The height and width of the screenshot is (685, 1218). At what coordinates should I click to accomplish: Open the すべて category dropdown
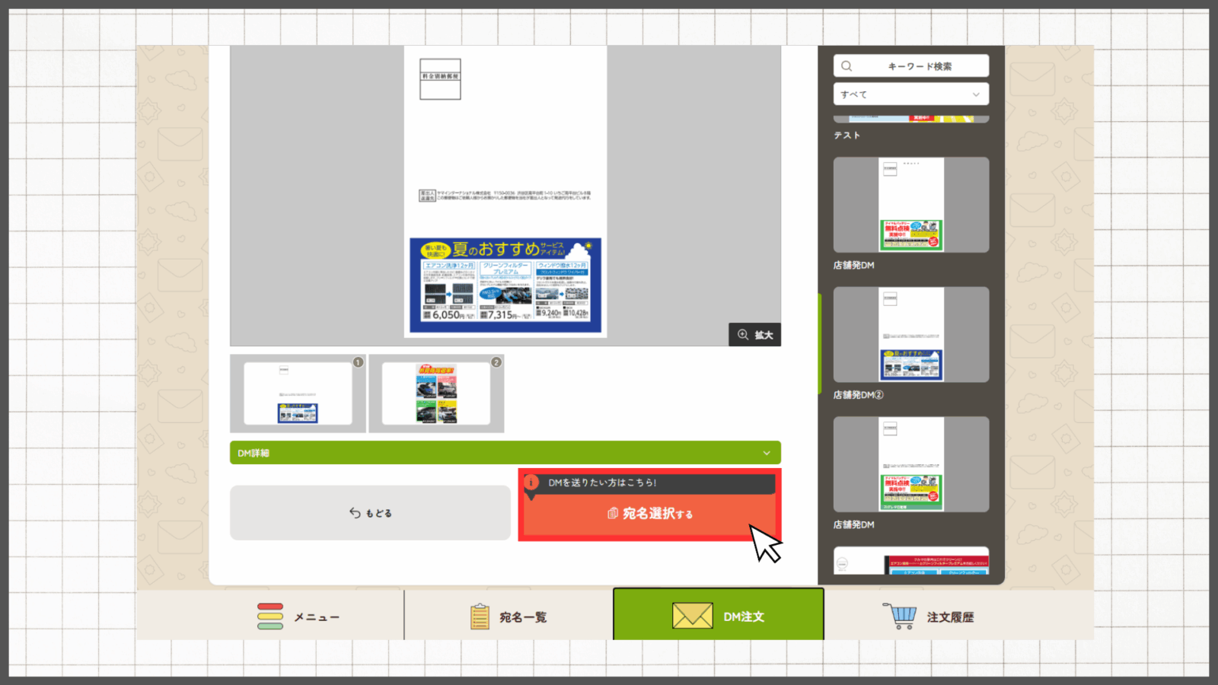pos(910,94)
